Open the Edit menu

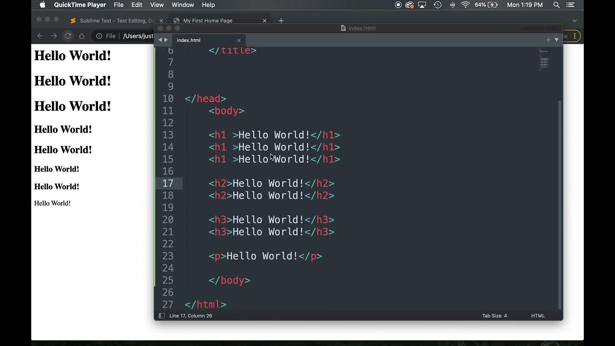(x=137, y=5)
